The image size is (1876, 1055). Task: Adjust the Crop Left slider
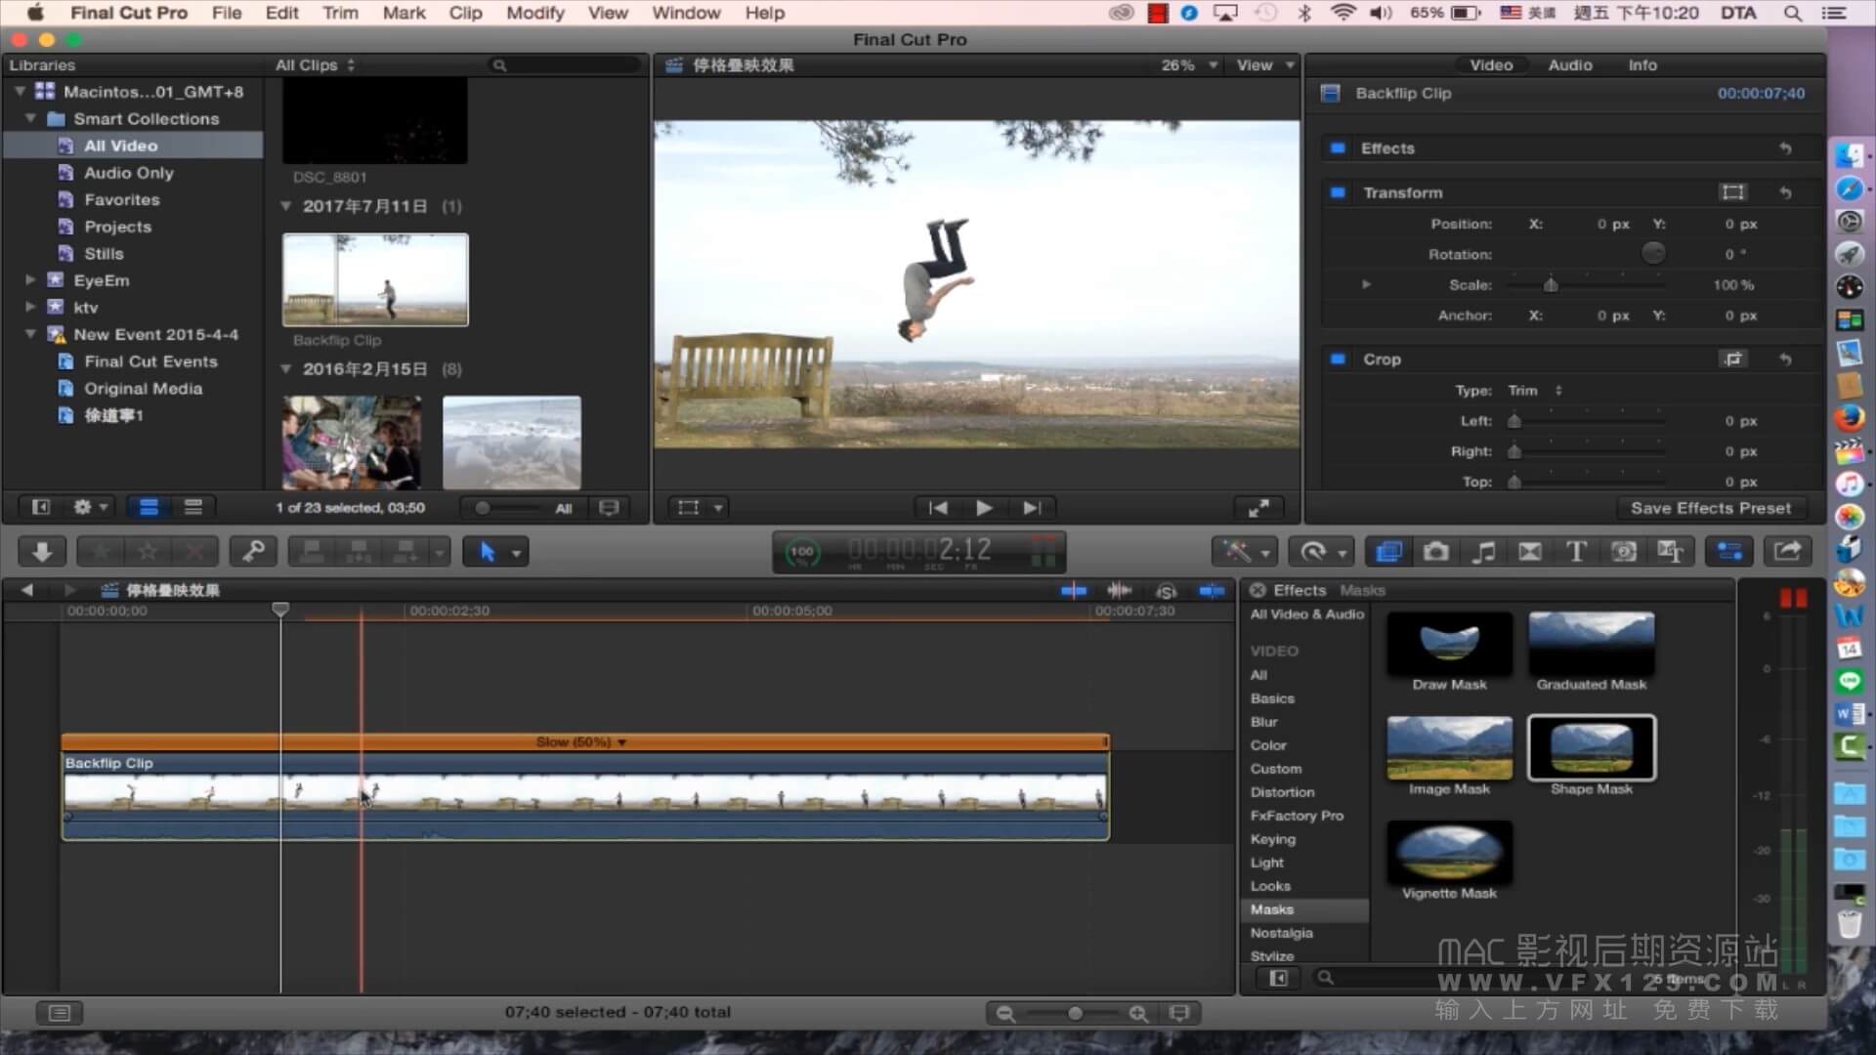point(1514,421)
